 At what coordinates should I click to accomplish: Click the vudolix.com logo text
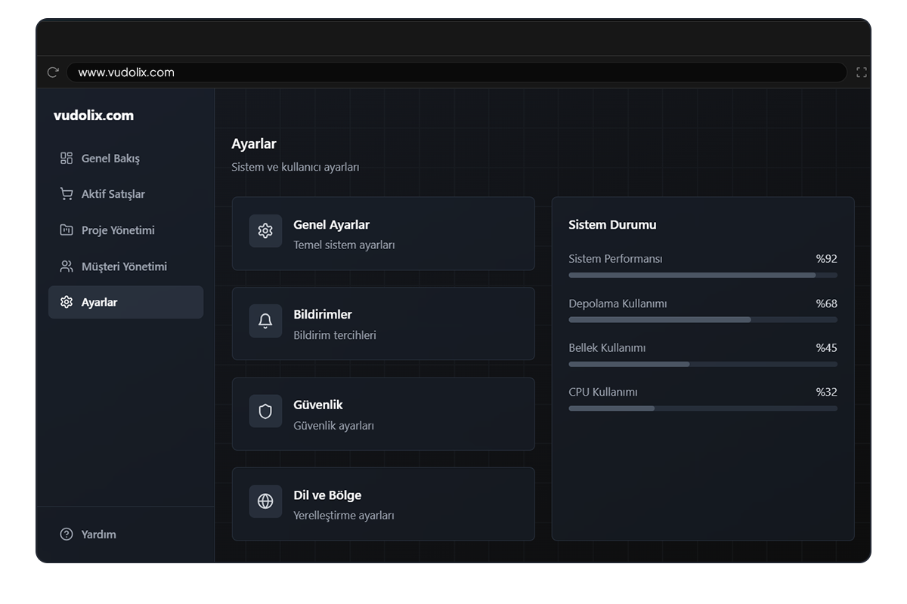(x=94, y=116)
